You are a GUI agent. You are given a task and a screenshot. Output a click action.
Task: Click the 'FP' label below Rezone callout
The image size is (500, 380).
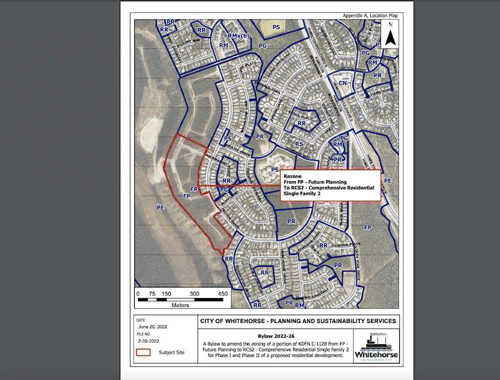click(368, 227)
